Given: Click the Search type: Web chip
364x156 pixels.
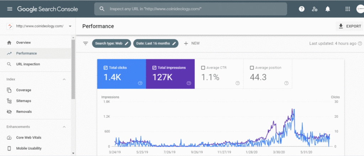Looking at the screenshot, I should pos(112,43).
